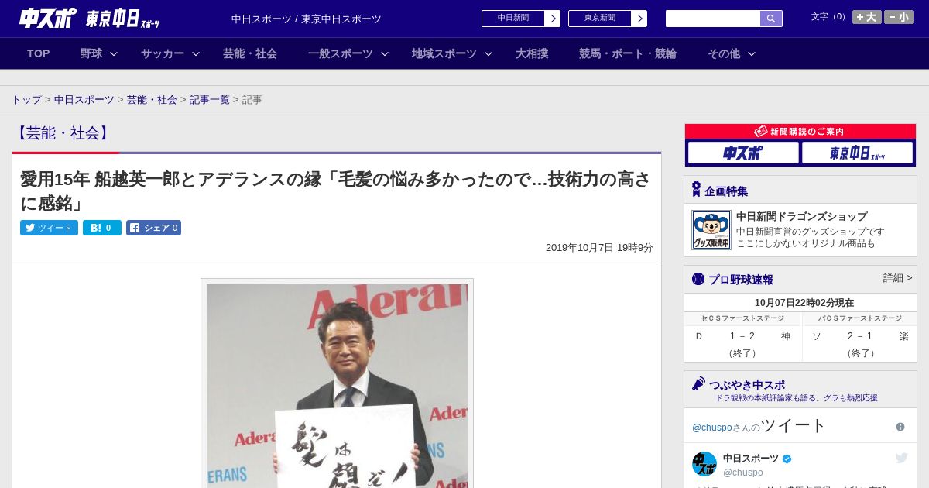
Task: Click the 中スポ logo in header
Action: click(x=47, y=18)
